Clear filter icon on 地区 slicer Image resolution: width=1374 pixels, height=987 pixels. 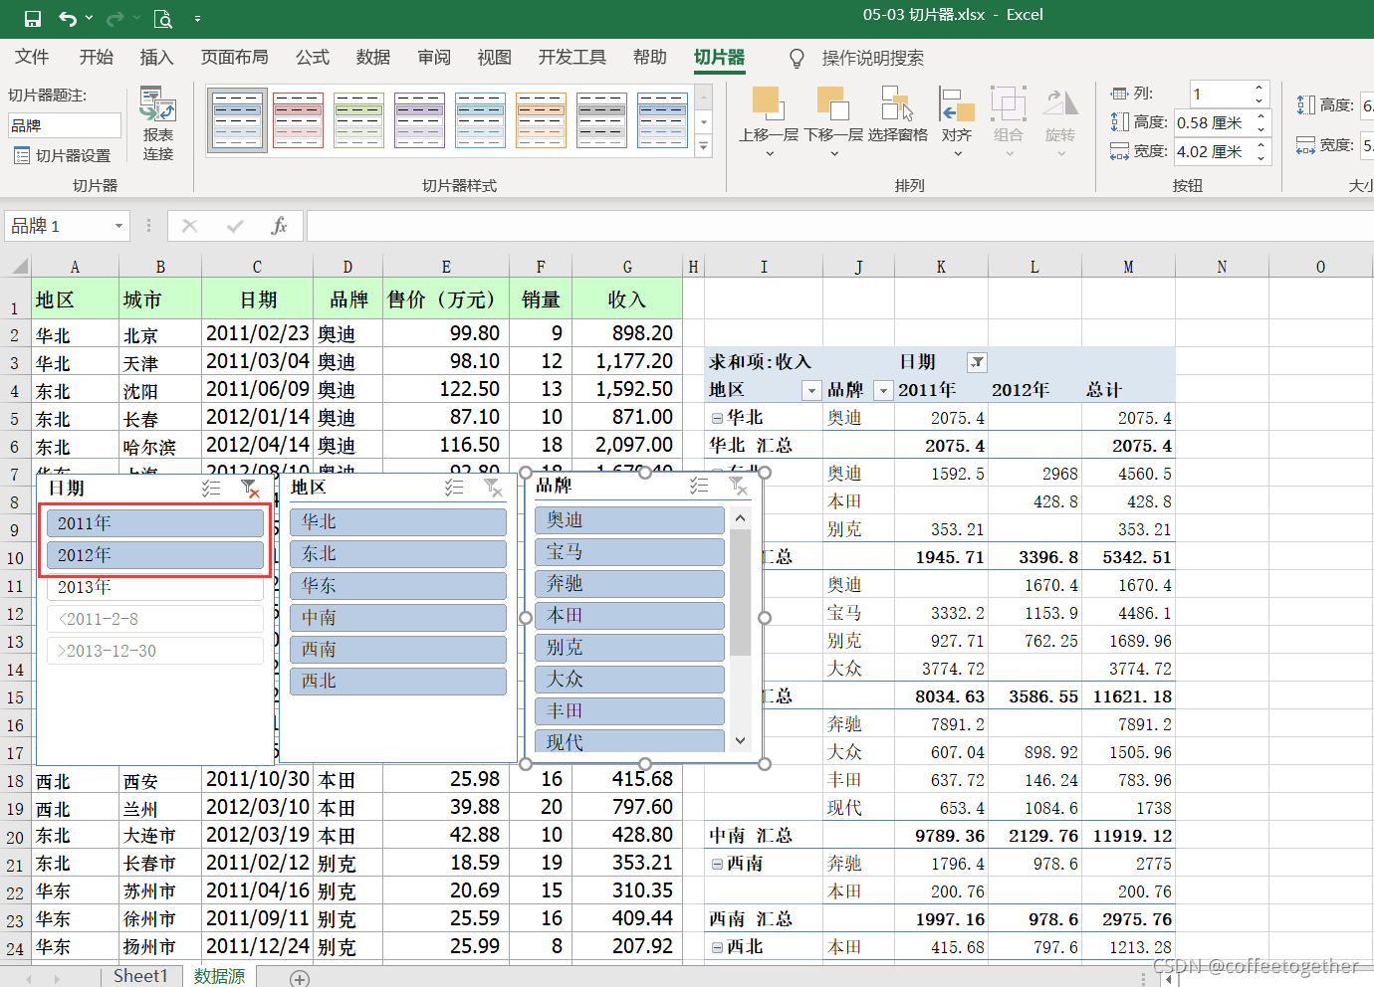coord(493,488)
